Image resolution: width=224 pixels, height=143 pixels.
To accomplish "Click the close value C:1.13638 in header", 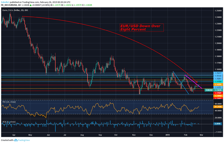I will point(87,5).
